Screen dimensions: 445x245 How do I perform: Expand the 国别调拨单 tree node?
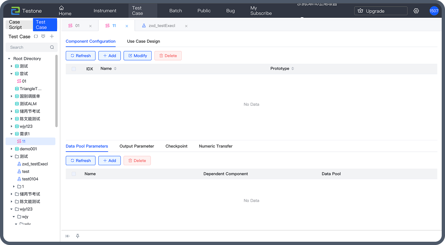pyautogui.click(x=12, y=97)
